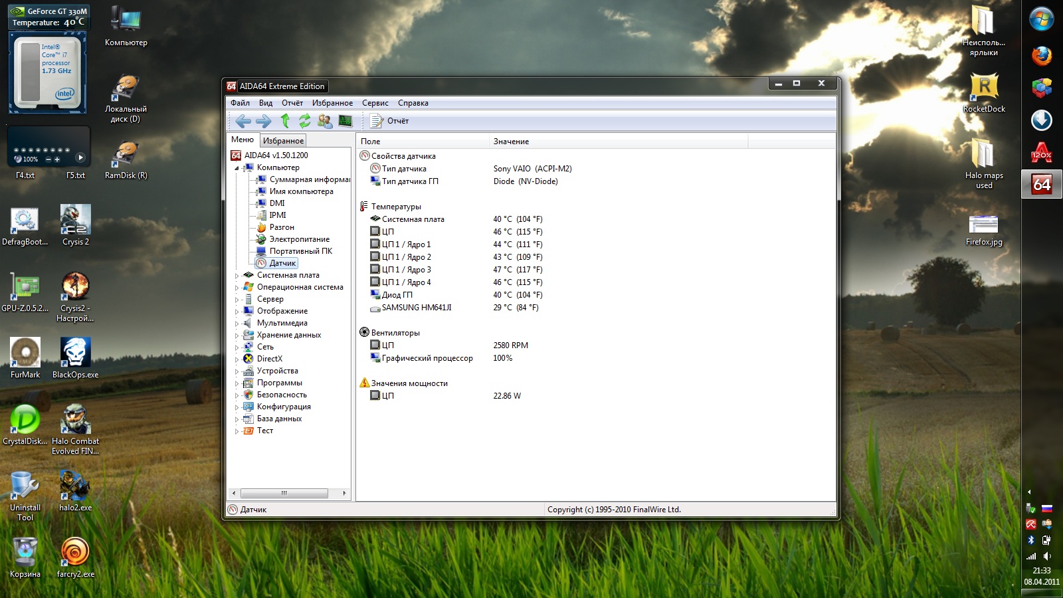Image resolution: width=1063 pixels, height=598 pixels.
Task: Collapse the Компьютер tree node
Action: tap(237, 168)
